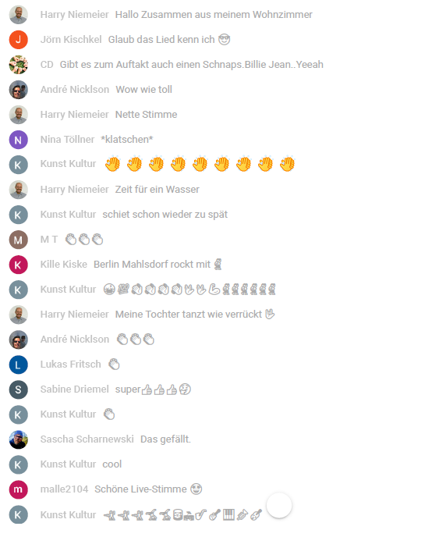Click the musical instruments emoji message

point(183,514)
